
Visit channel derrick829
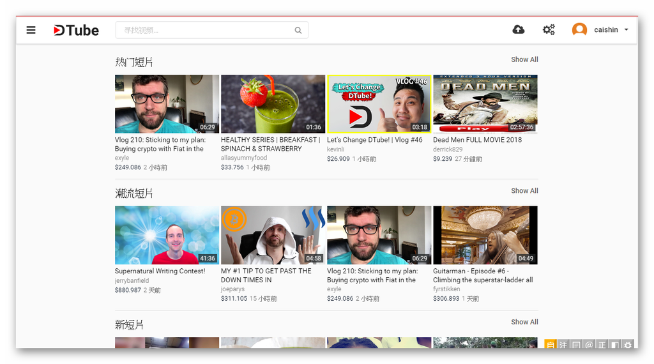tap(448, 149)
